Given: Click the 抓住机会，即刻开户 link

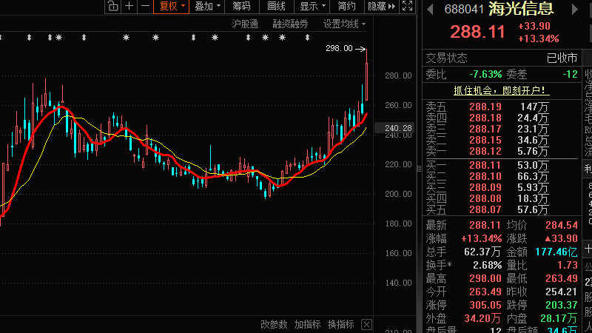Looking at the screenshot, I should 502,90.
